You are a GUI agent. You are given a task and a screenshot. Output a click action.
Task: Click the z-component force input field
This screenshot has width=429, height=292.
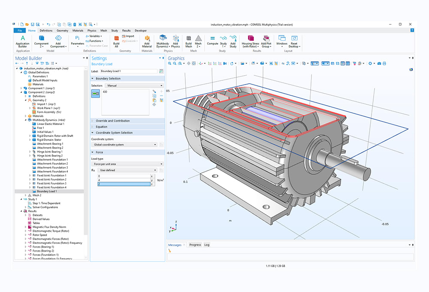pos(123,184)
